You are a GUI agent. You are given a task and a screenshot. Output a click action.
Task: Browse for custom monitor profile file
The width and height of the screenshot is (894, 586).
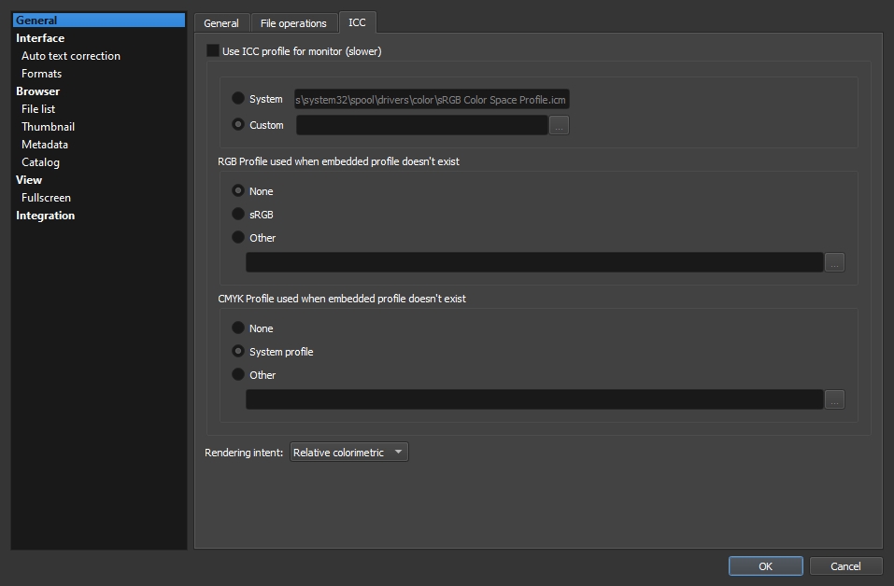(559, 125)
